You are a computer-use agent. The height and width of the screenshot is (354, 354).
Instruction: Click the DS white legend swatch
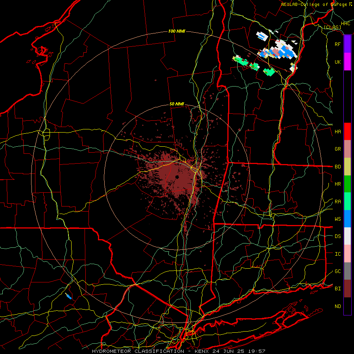(347, 236)
